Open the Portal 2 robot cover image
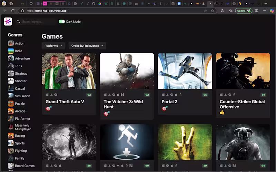Viewport: 276px width, 172px height. [185, 71]
